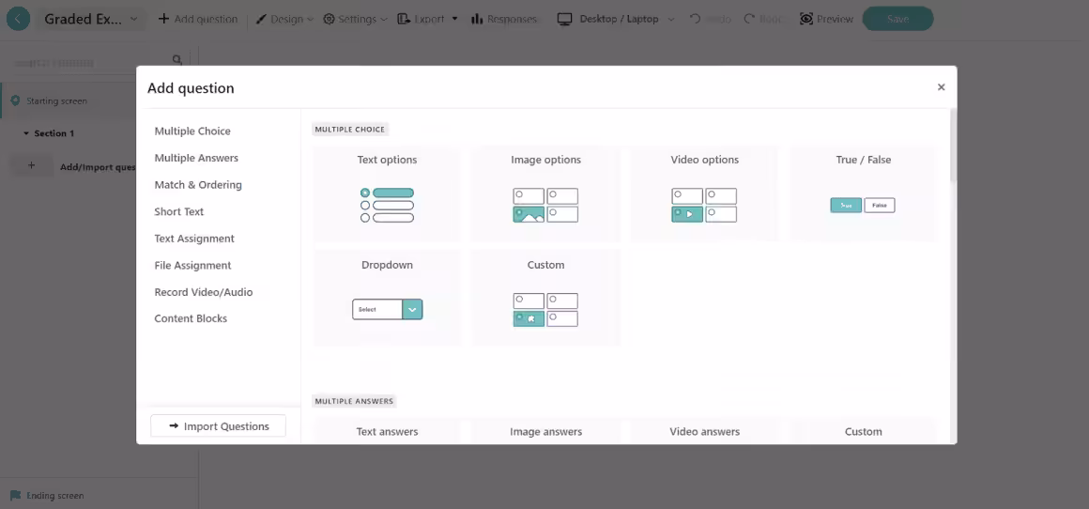The width and height of the screenshot is (1089, 509).
Task: Select Multiple Choice category
Action: click(192, 131)
